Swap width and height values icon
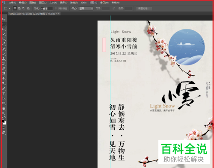Viewport: 214px width, 168px height. [x=113, y=9]
